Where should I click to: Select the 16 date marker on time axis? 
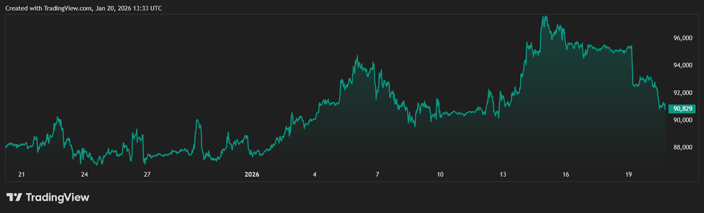pos(566,175)
